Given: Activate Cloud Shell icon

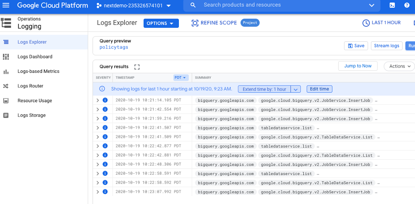Looking at the screenshot, I should pos(392,5).
